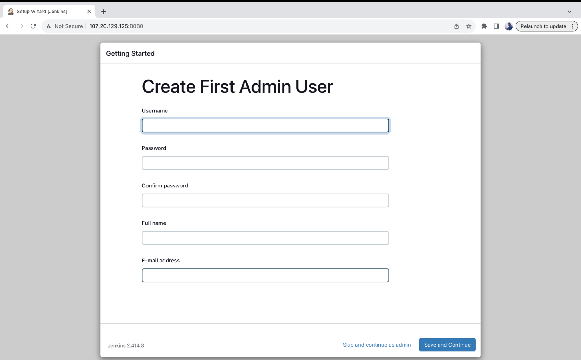Toggle the browser side panel icon
The height and width of the screenshot is (360, 581).
[x=496, y=26]
